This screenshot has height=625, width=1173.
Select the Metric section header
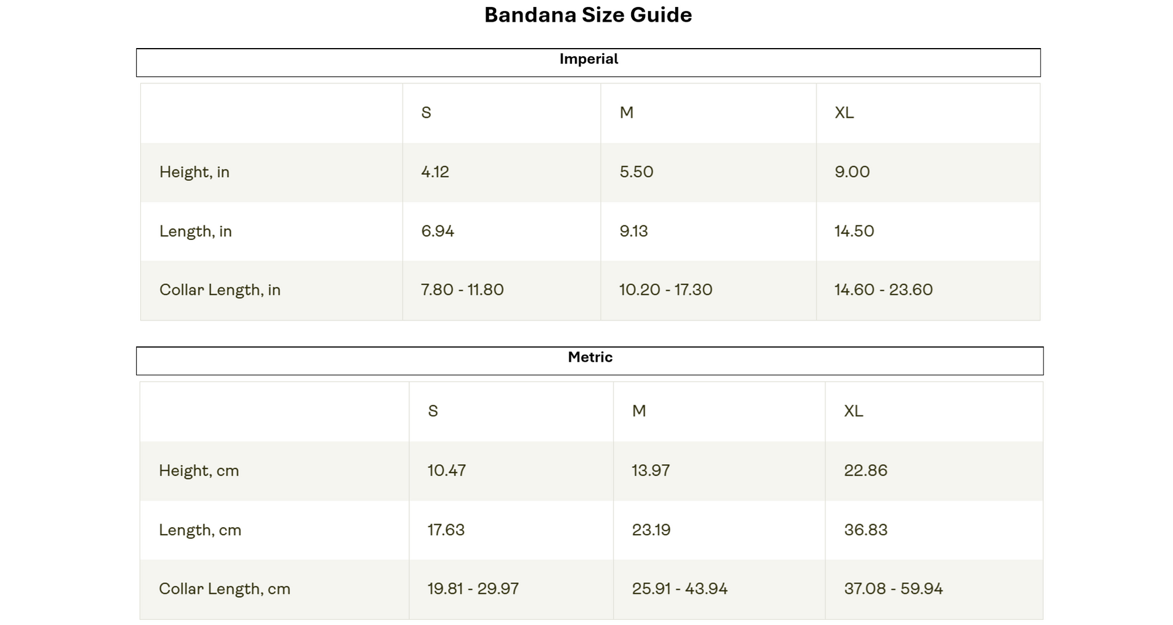coord(590,358)
